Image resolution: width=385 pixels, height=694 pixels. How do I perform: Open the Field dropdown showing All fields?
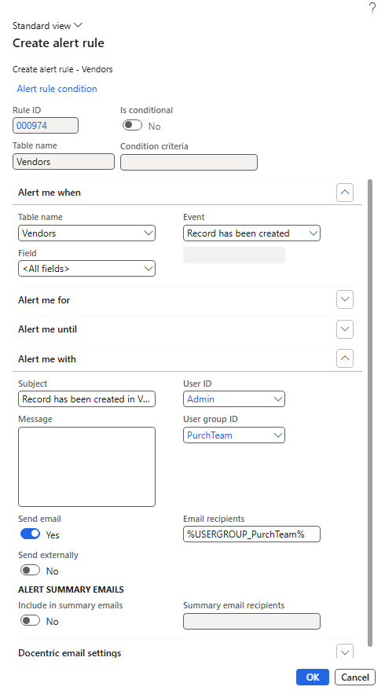click(x=86, y=269)
